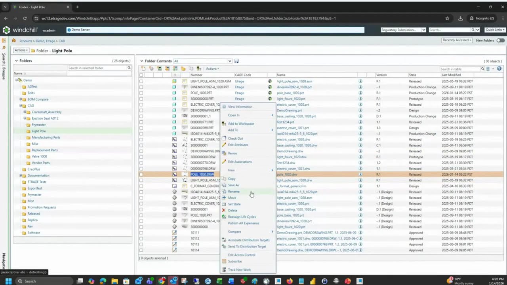The width and height of the screenshot is (507, 285).
Task: Toggle the New Folders switch
Action: pyautogui.click(x=501, y=40)
